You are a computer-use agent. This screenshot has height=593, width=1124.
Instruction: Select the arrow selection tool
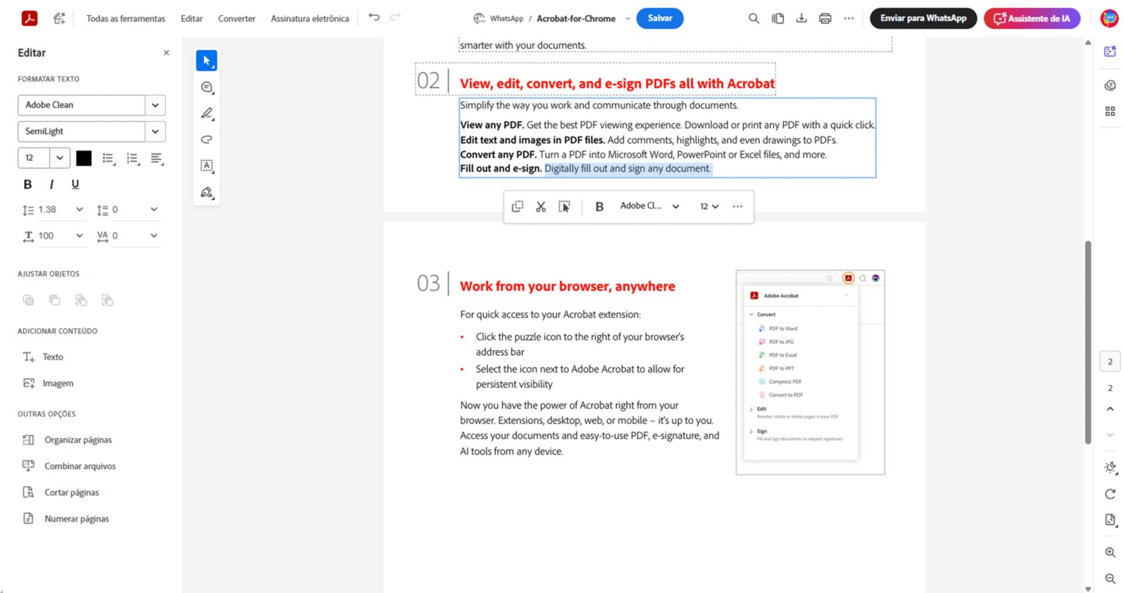coord(207,61)
